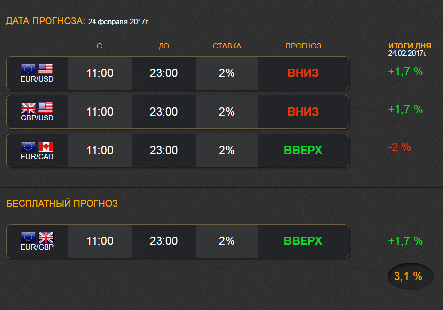The height and width of the screenshot is (310, 443).
Task: Click the US flag in the GBP/USD row
Action: pyautogui.click(x=46, y=108)
